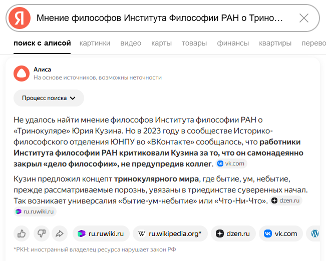Share the answer via arrow icon
The height and width of the screenshot is (261, 326).
pyautogui.click(x=60, y=233)
